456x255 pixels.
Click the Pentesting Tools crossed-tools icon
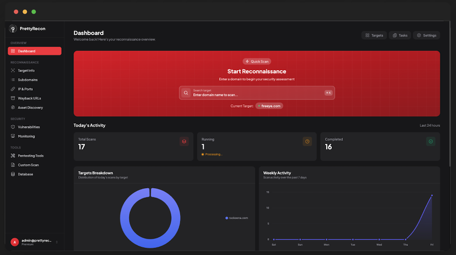[13, 156]
